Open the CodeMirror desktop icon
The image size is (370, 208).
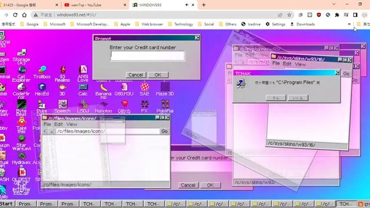[21, 91]
